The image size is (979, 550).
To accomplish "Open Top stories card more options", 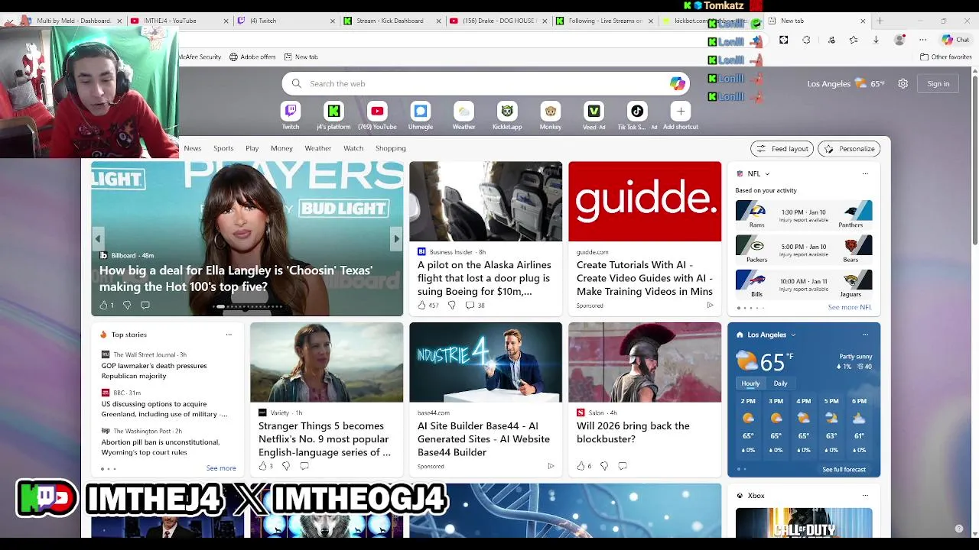I will tap(229, 335).
